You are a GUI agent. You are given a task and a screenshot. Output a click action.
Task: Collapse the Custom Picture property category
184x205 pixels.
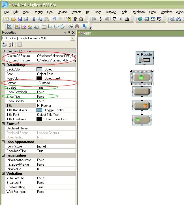coord(3,51)
